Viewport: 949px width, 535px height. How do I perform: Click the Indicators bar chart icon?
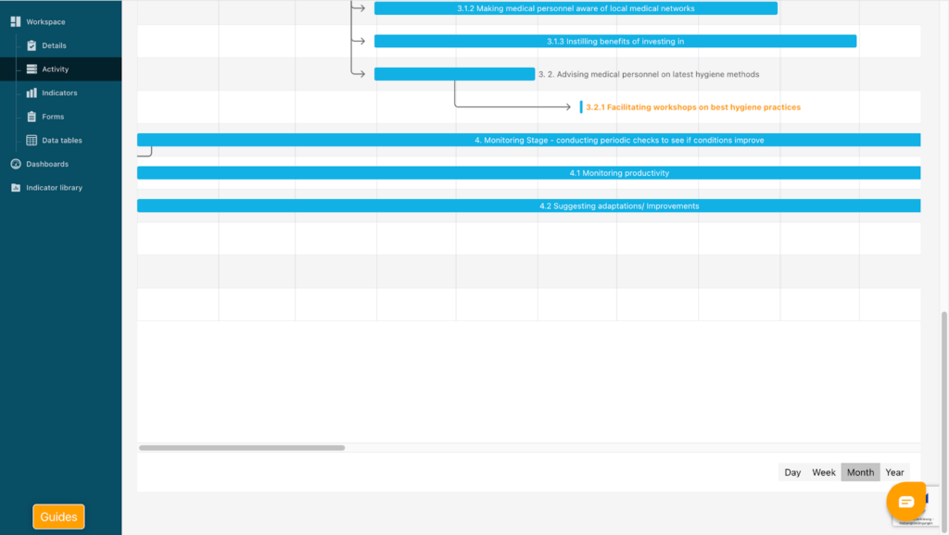pos(32,93)
